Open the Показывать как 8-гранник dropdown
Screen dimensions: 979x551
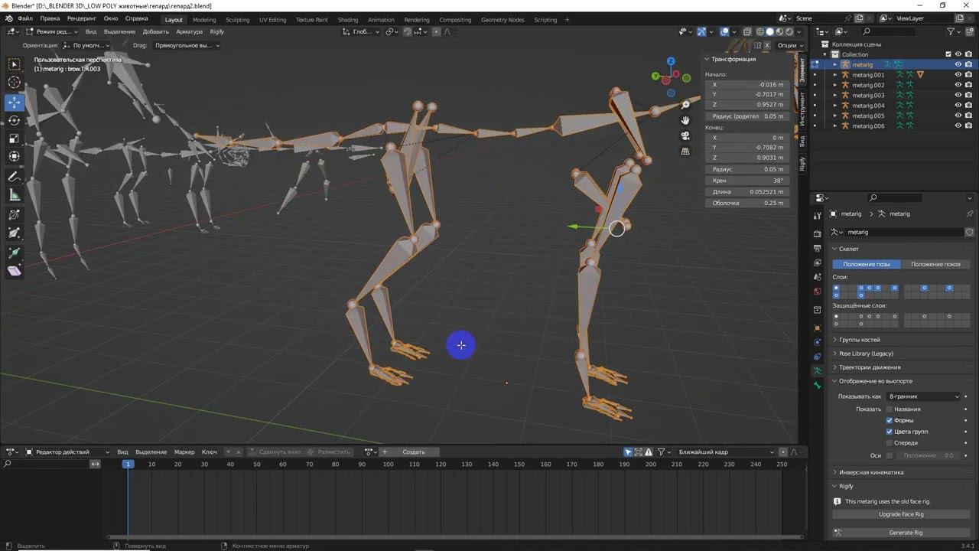point(923,396)
